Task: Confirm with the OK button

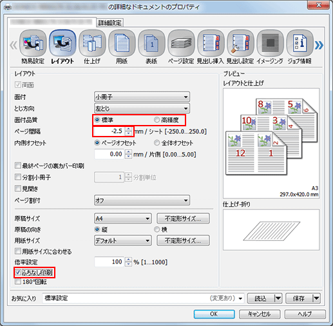Action: pos(214,314)
